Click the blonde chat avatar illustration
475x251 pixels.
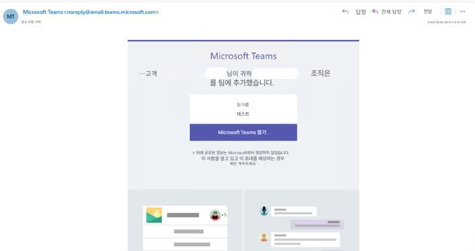point(264,237)
